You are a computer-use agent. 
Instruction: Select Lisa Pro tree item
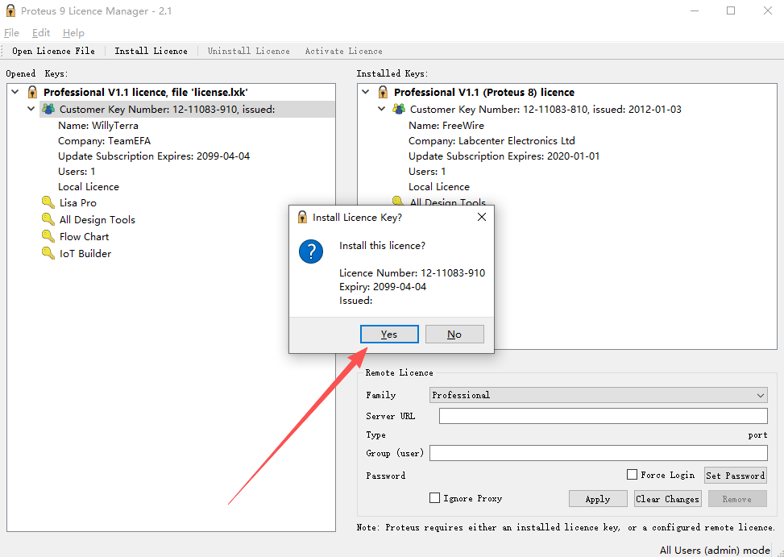78,202
